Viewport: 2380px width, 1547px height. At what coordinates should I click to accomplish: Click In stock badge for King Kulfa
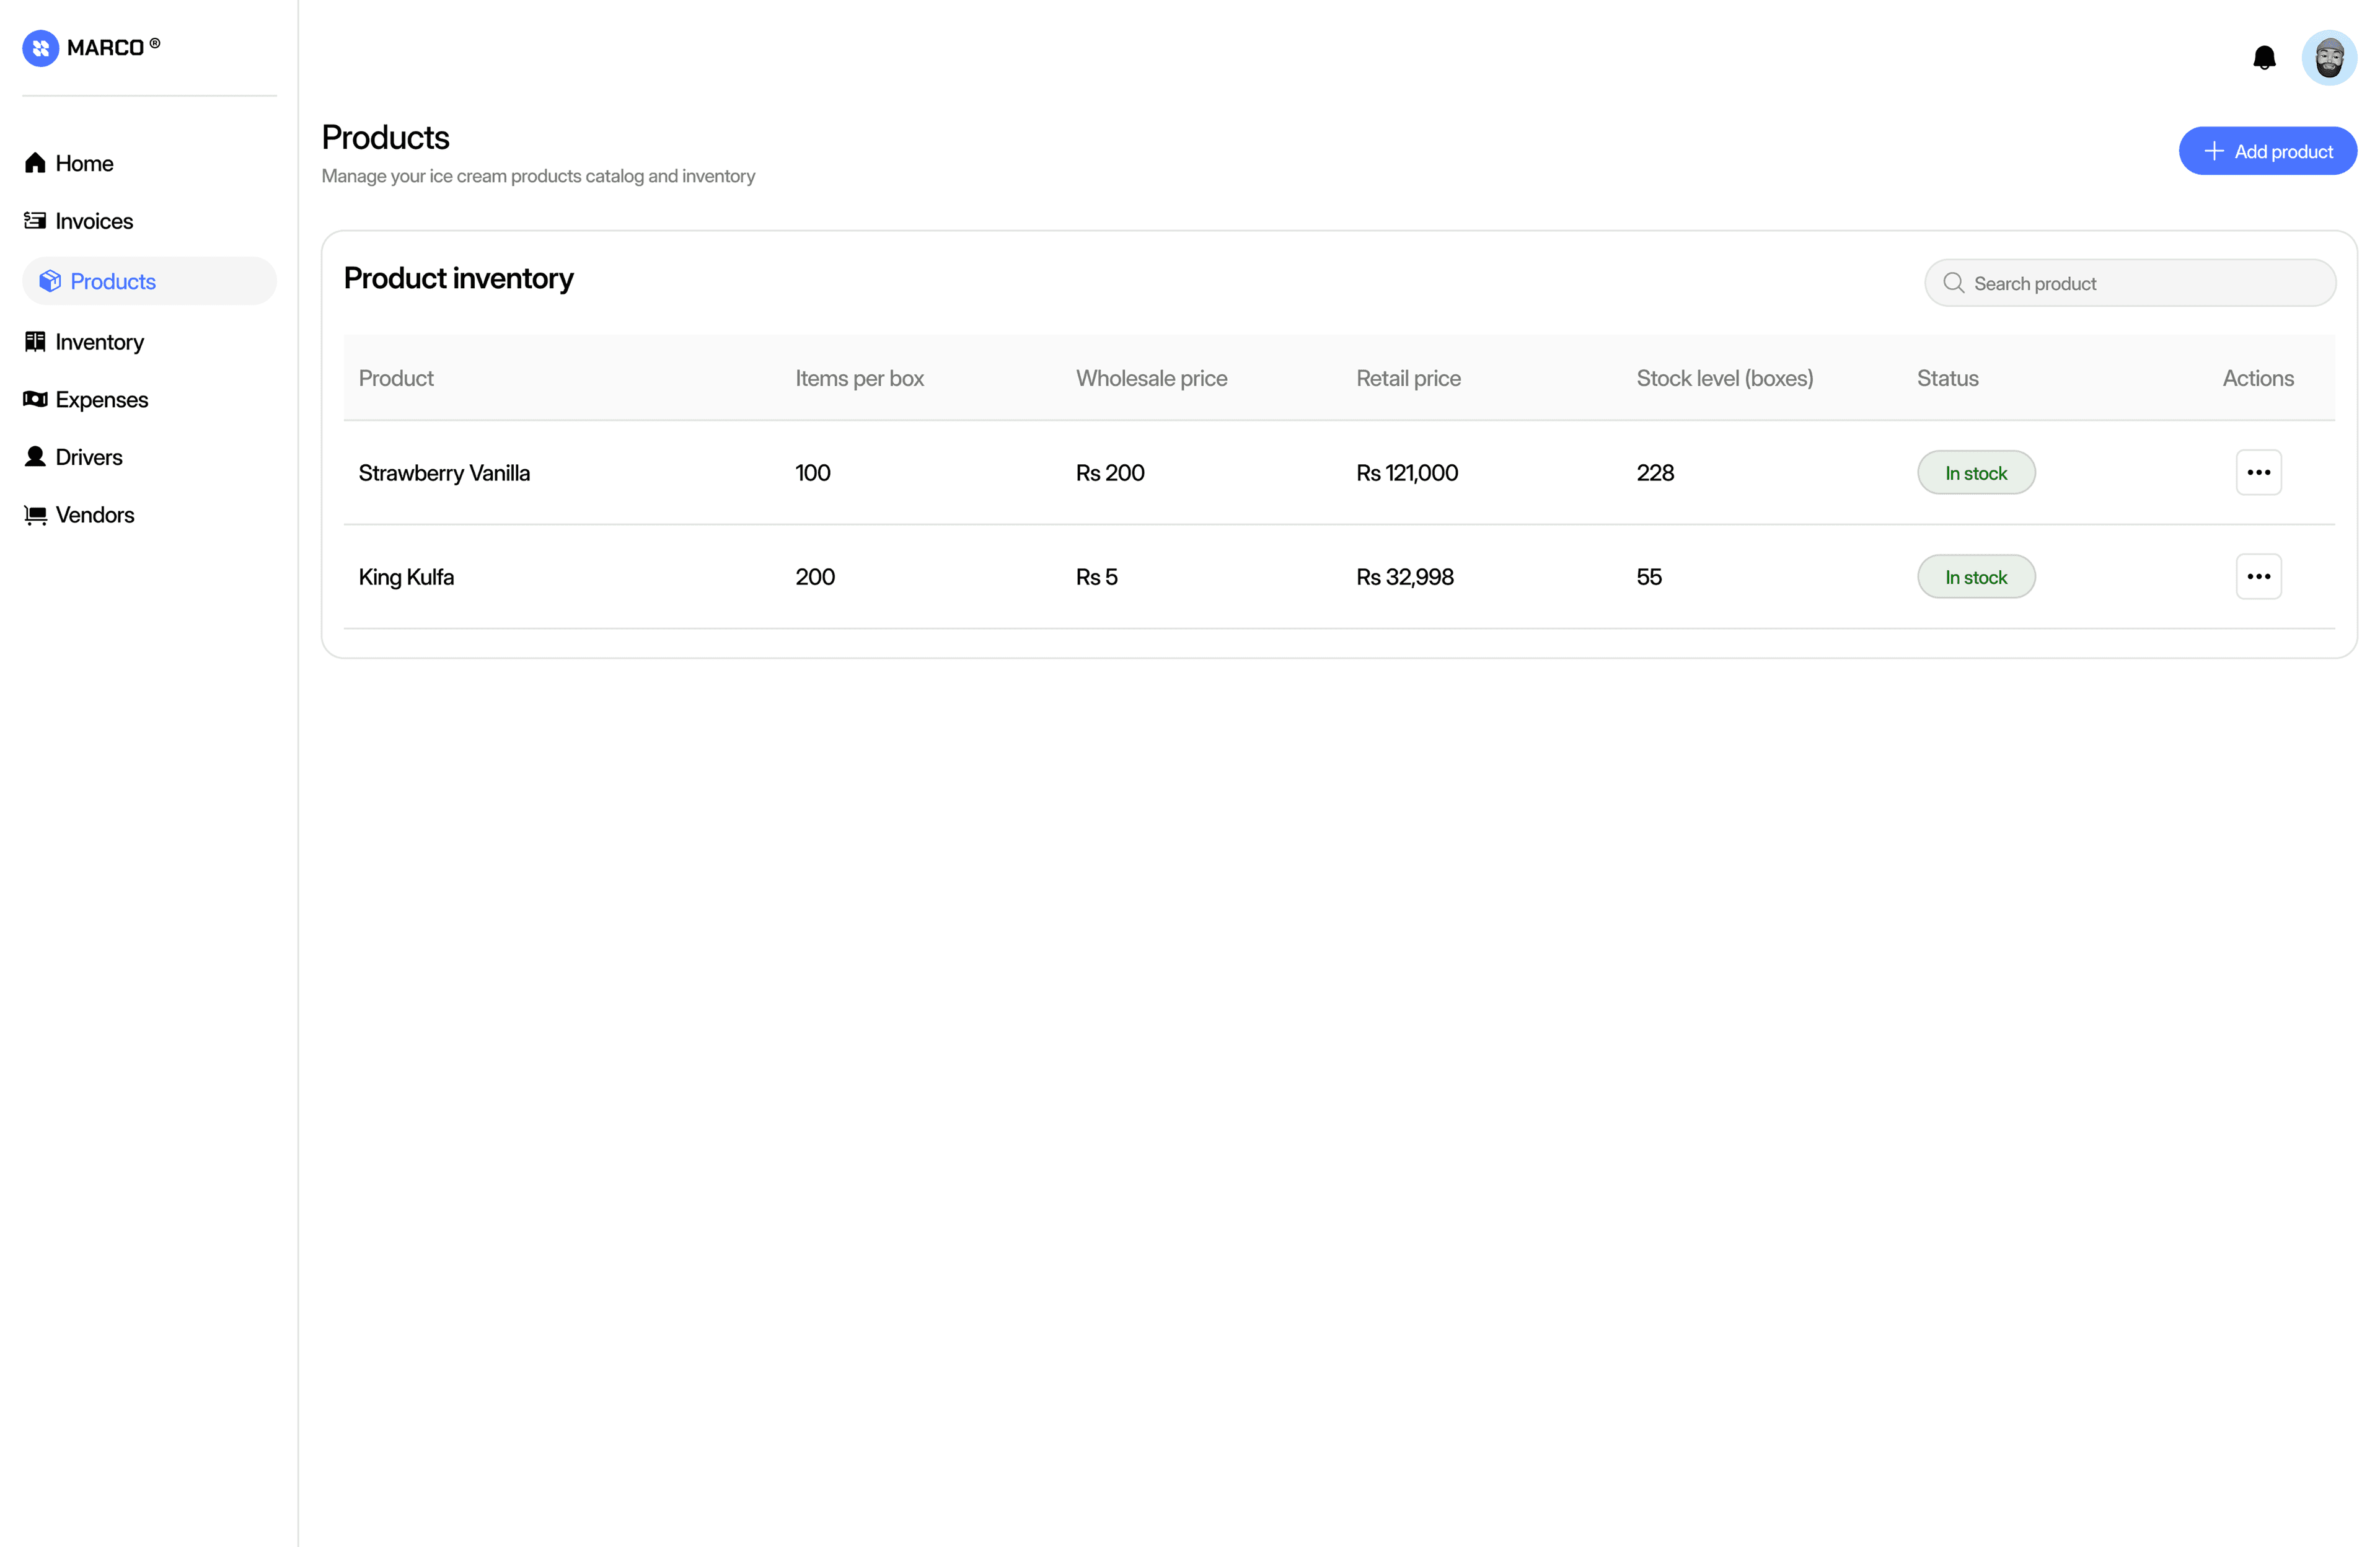click(x=1975, y=577)
